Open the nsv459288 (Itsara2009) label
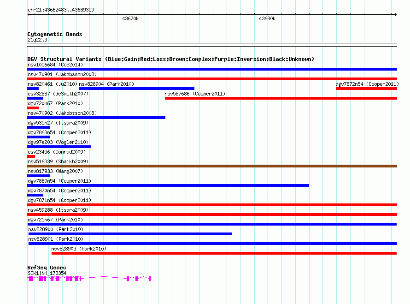This screenshot has width=410, height=304. click(58, 210)
